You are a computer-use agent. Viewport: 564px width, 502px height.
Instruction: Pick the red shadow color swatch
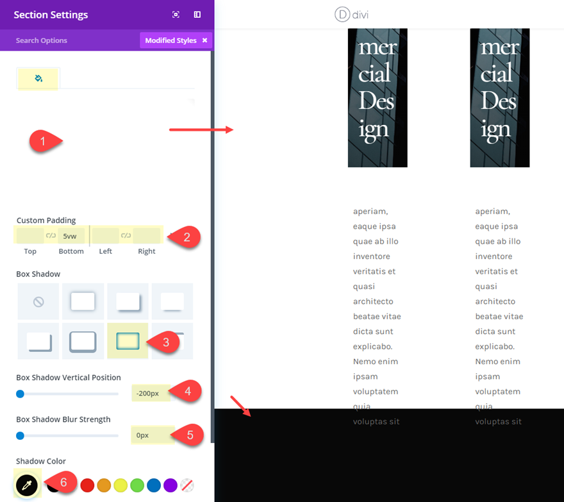coord(87,485)
